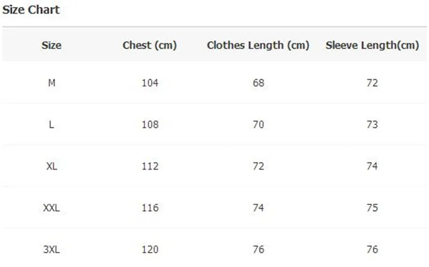Click chest value 116
This screenshot has width=429, height=267.
(150, 208)
